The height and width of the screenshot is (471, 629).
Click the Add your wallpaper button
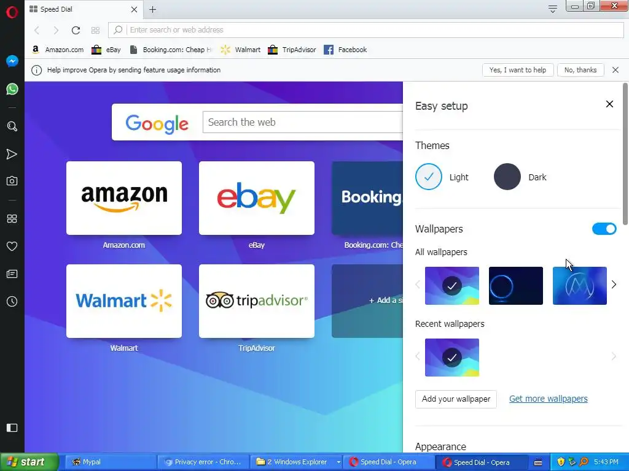coord(456,399)
